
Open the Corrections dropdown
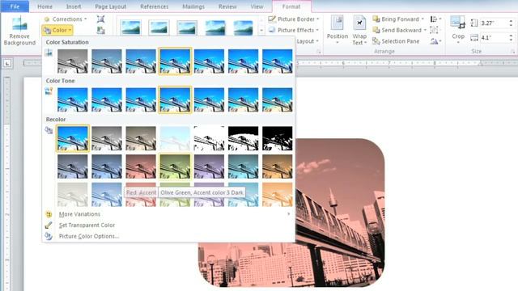tap(66, 19)
